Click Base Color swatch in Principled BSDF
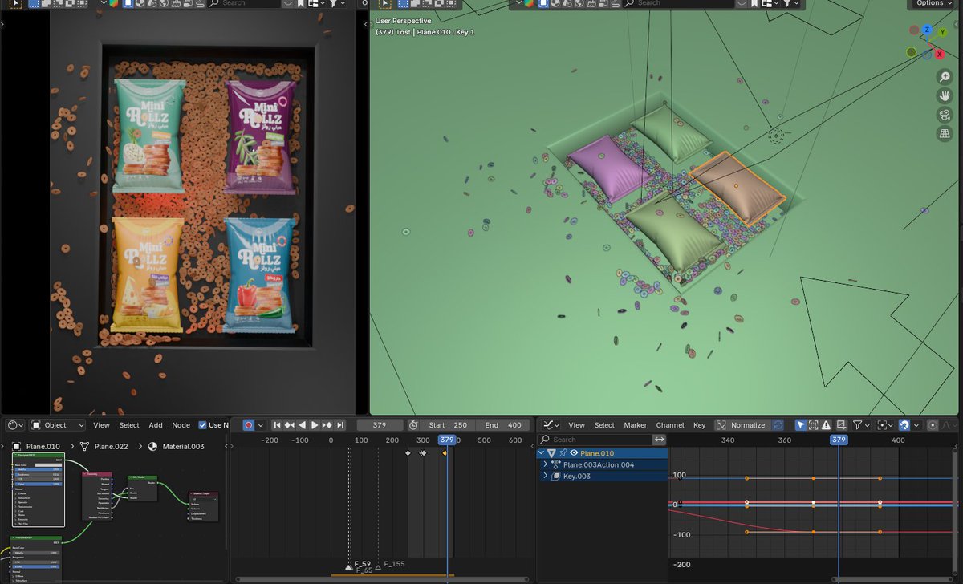Image resolution: width=963 pixels, height=584 pixels. tap(48, 465)
